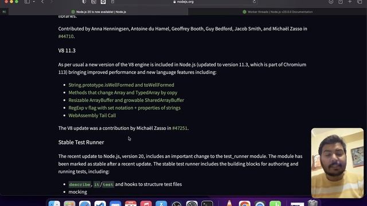This screenshot has height=206, width=367.
Task: Open String.prototype.isWellFormed and toWellFormed link
Action: 121,85
